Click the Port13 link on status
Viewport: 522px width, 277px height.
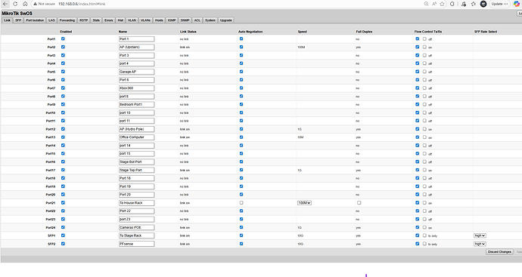point(185,137)
